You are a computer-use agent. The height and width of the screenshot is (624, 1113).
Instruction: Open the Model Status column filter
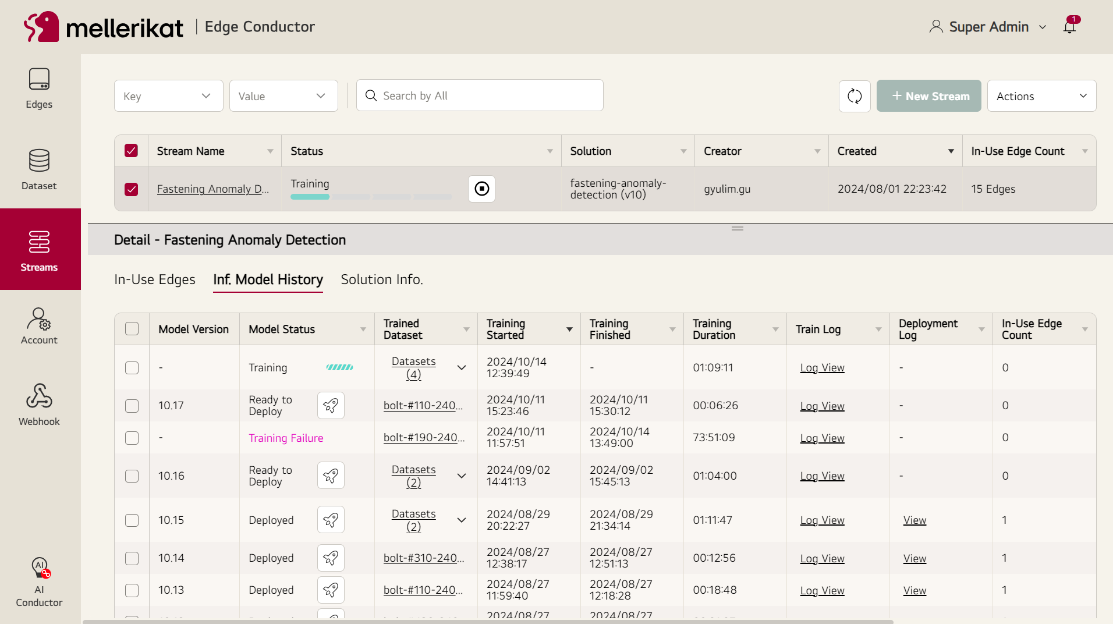click(363, 329)
